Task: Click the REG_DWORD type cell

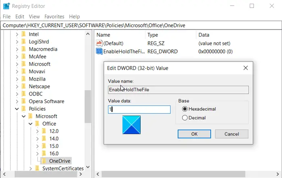Action: point(162,52)
